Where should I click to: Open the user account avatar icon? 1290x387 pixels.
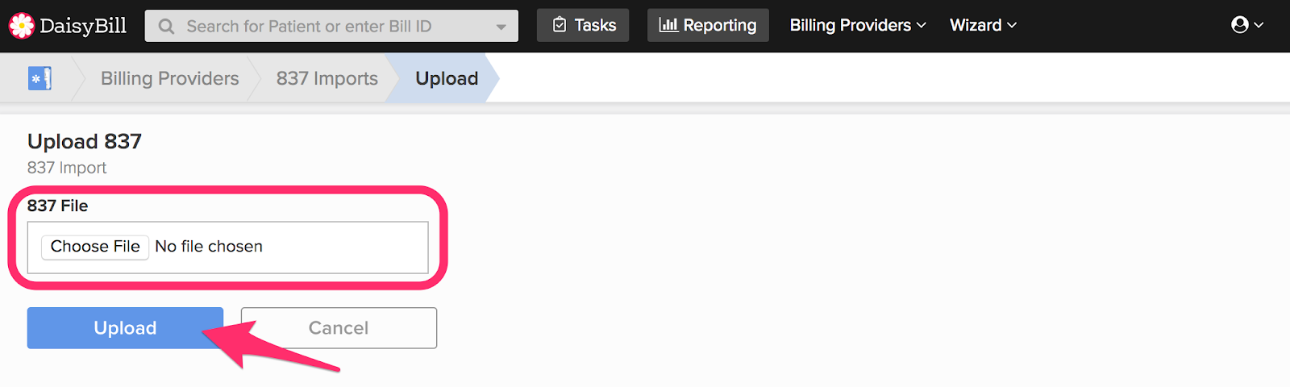pyautogui.click(x=1240, y=25)
